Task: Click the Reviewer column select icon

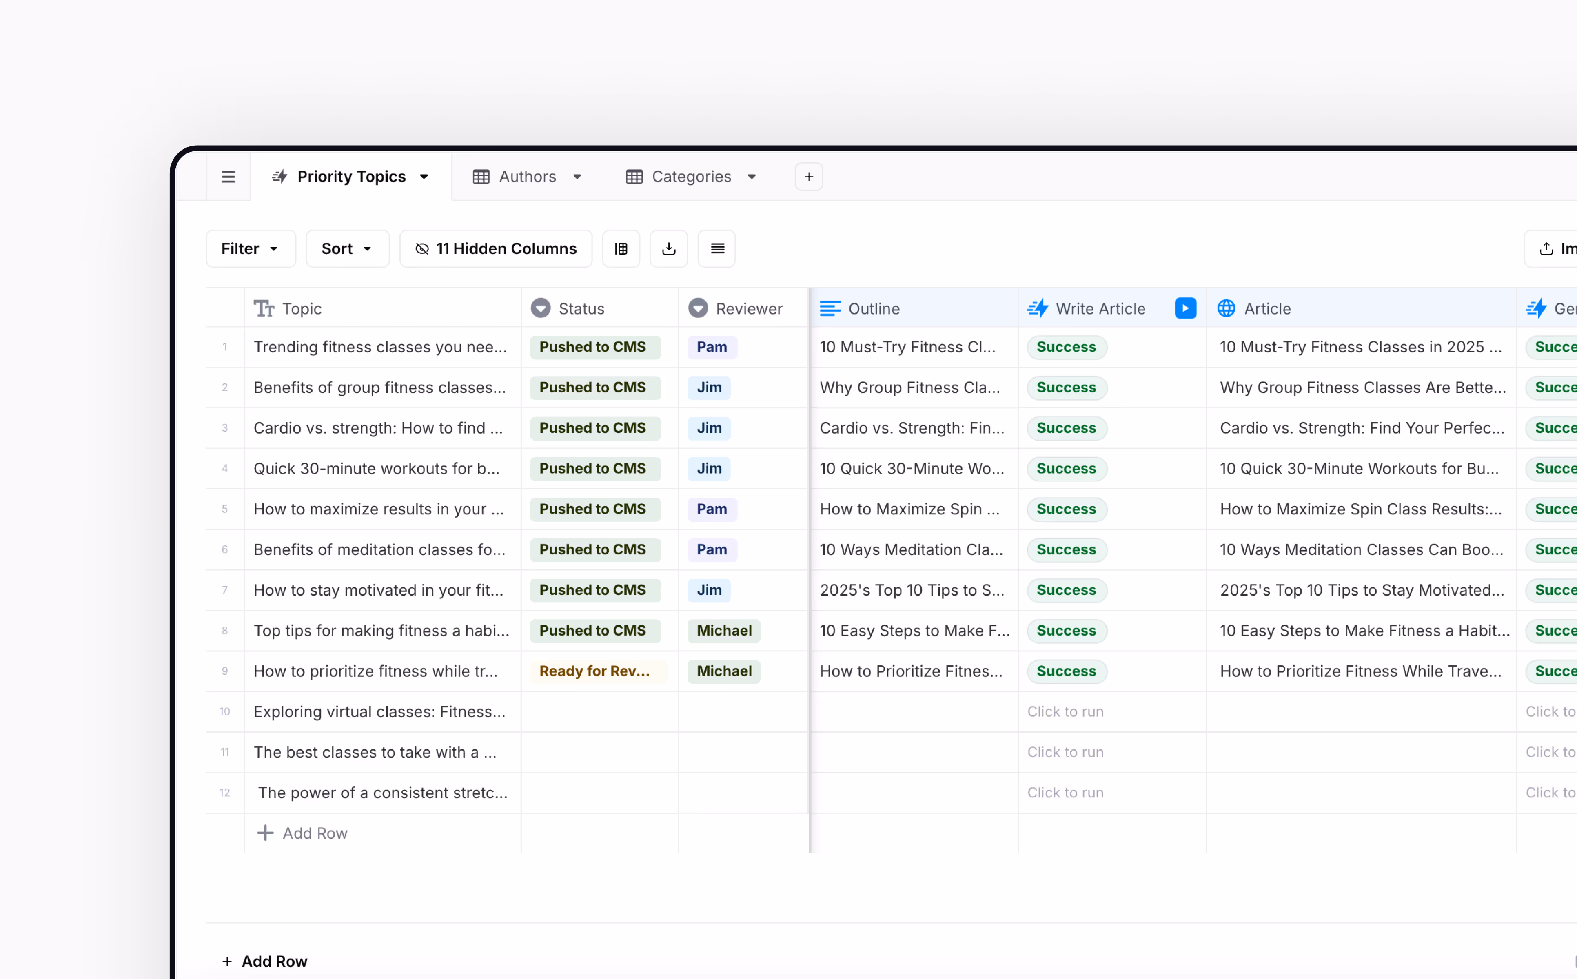Action: 697,308
